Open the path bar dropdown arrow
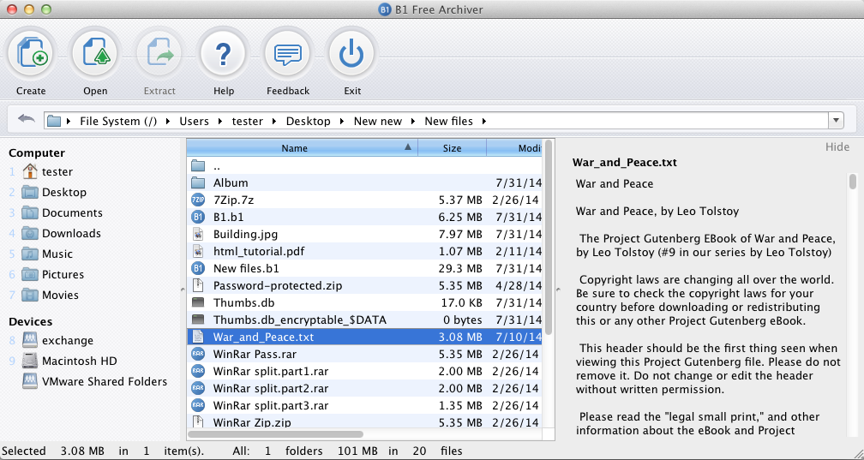The width and height of the screenshot is (864, 460). [836, 121]
